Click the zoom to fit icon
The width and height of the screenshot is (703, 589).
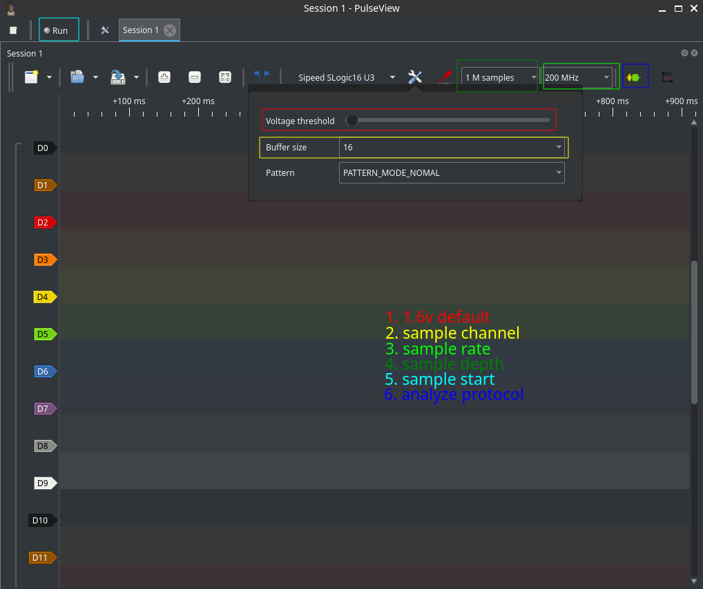[x=225, y=77]
